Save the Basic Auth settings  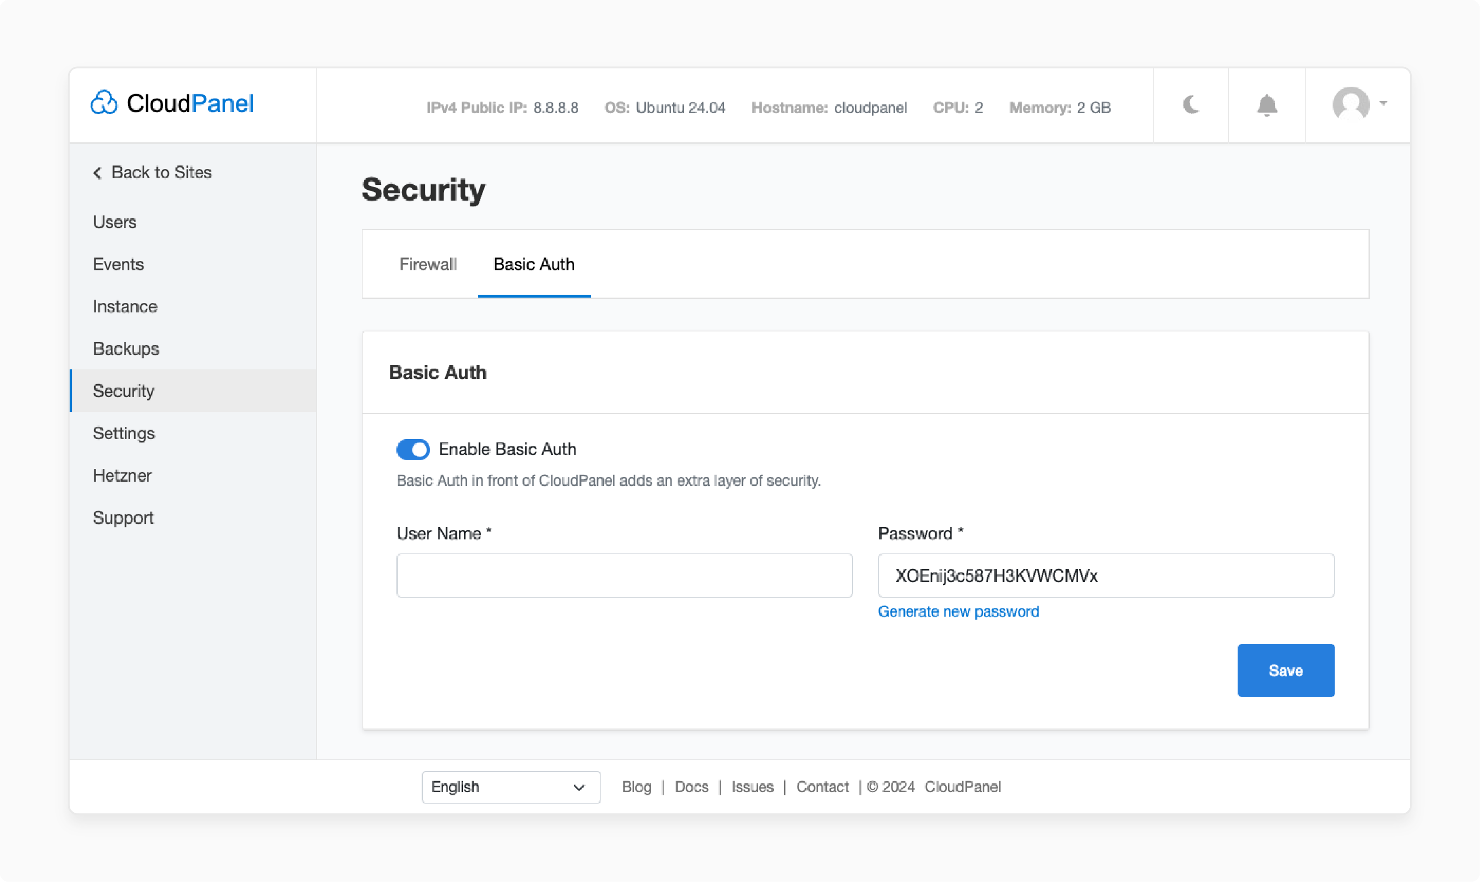point(1286,670)
